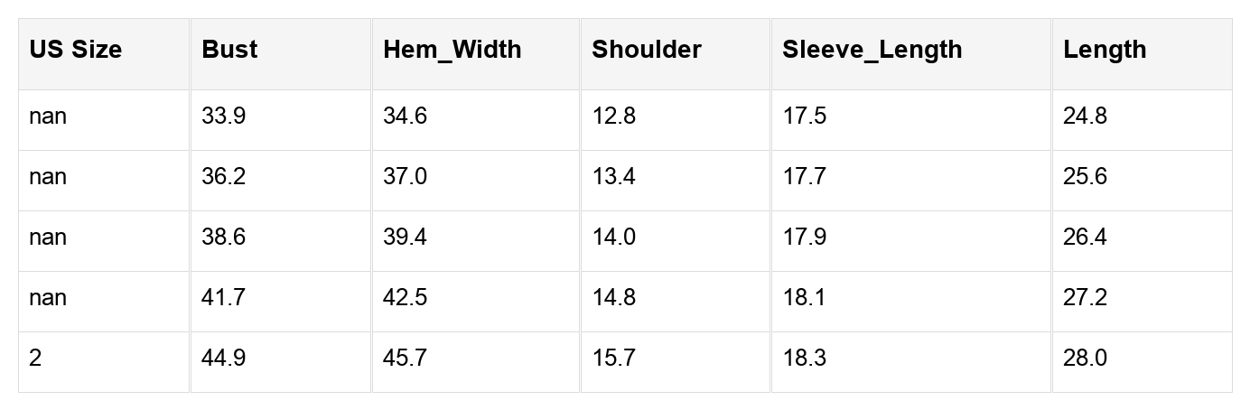
Task: Click the Bust value 41.7
Action: tap(223, 298)
